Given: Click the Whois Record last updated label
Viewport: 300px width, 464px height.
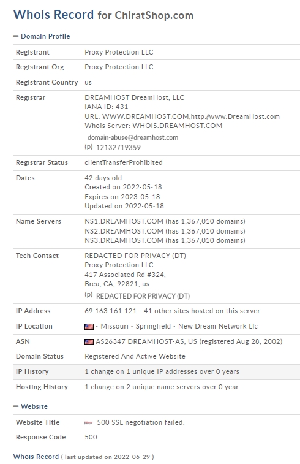Looking at the screenshot, I should click(83, 457).
